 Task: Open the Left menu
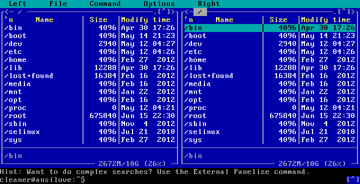point(17,3)
